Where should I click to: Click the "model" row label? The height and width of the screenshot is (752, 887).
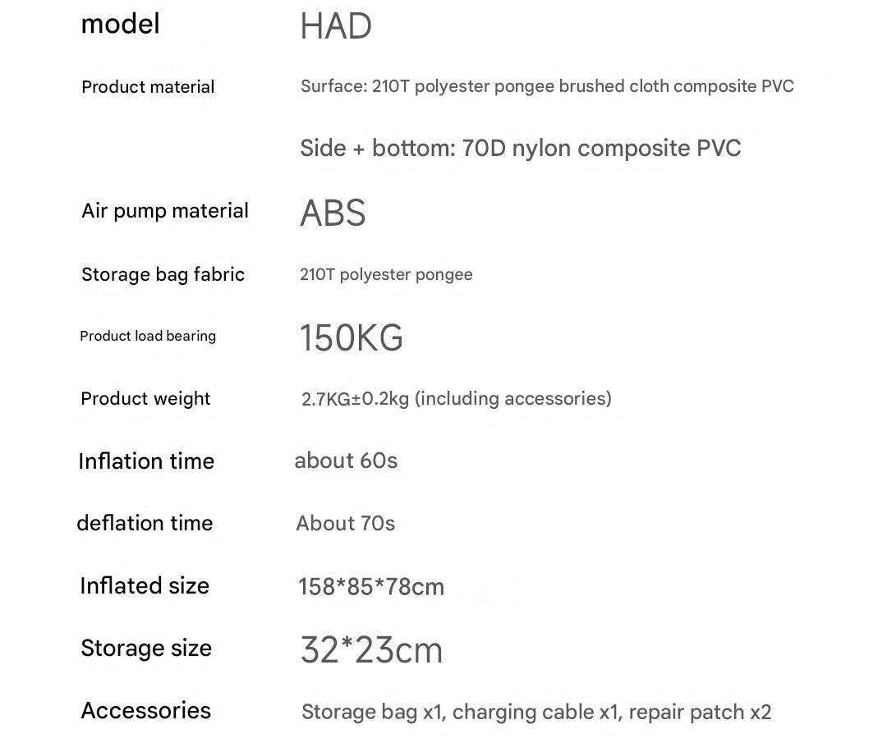coord(120,25)
